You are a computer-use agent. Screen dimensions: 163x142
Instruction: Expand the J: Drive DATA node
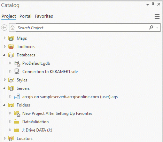pos(10,130)
